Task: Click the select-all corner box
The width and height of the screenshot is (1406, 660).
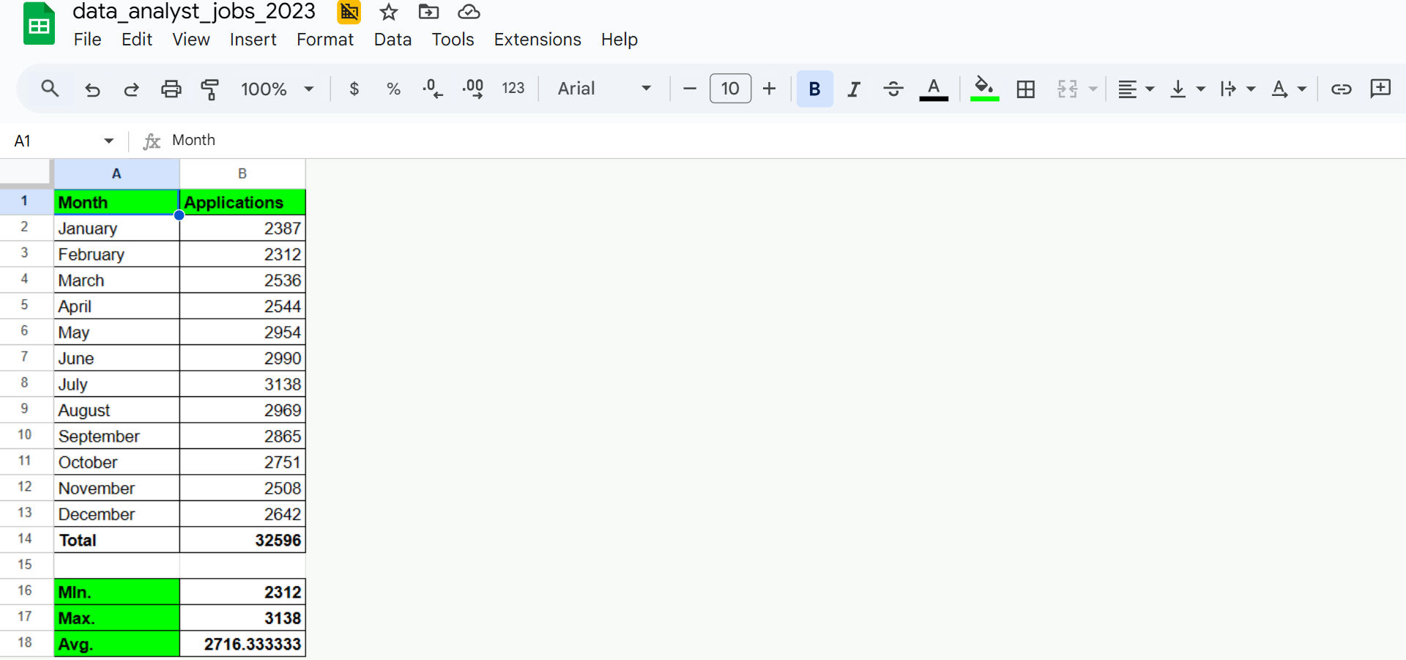Action: pyautogui.click(x=26, y=174)
